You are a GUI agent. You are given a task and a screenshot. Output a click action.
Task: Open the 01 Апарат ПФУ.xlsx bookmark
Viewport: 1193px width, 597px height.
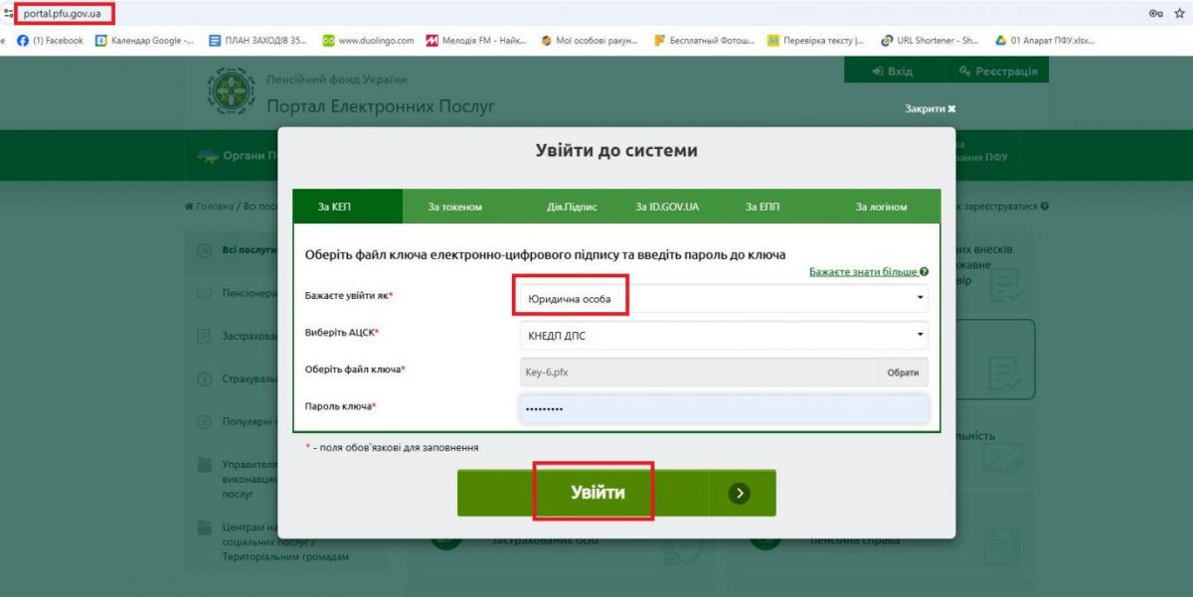[1044, 41]
